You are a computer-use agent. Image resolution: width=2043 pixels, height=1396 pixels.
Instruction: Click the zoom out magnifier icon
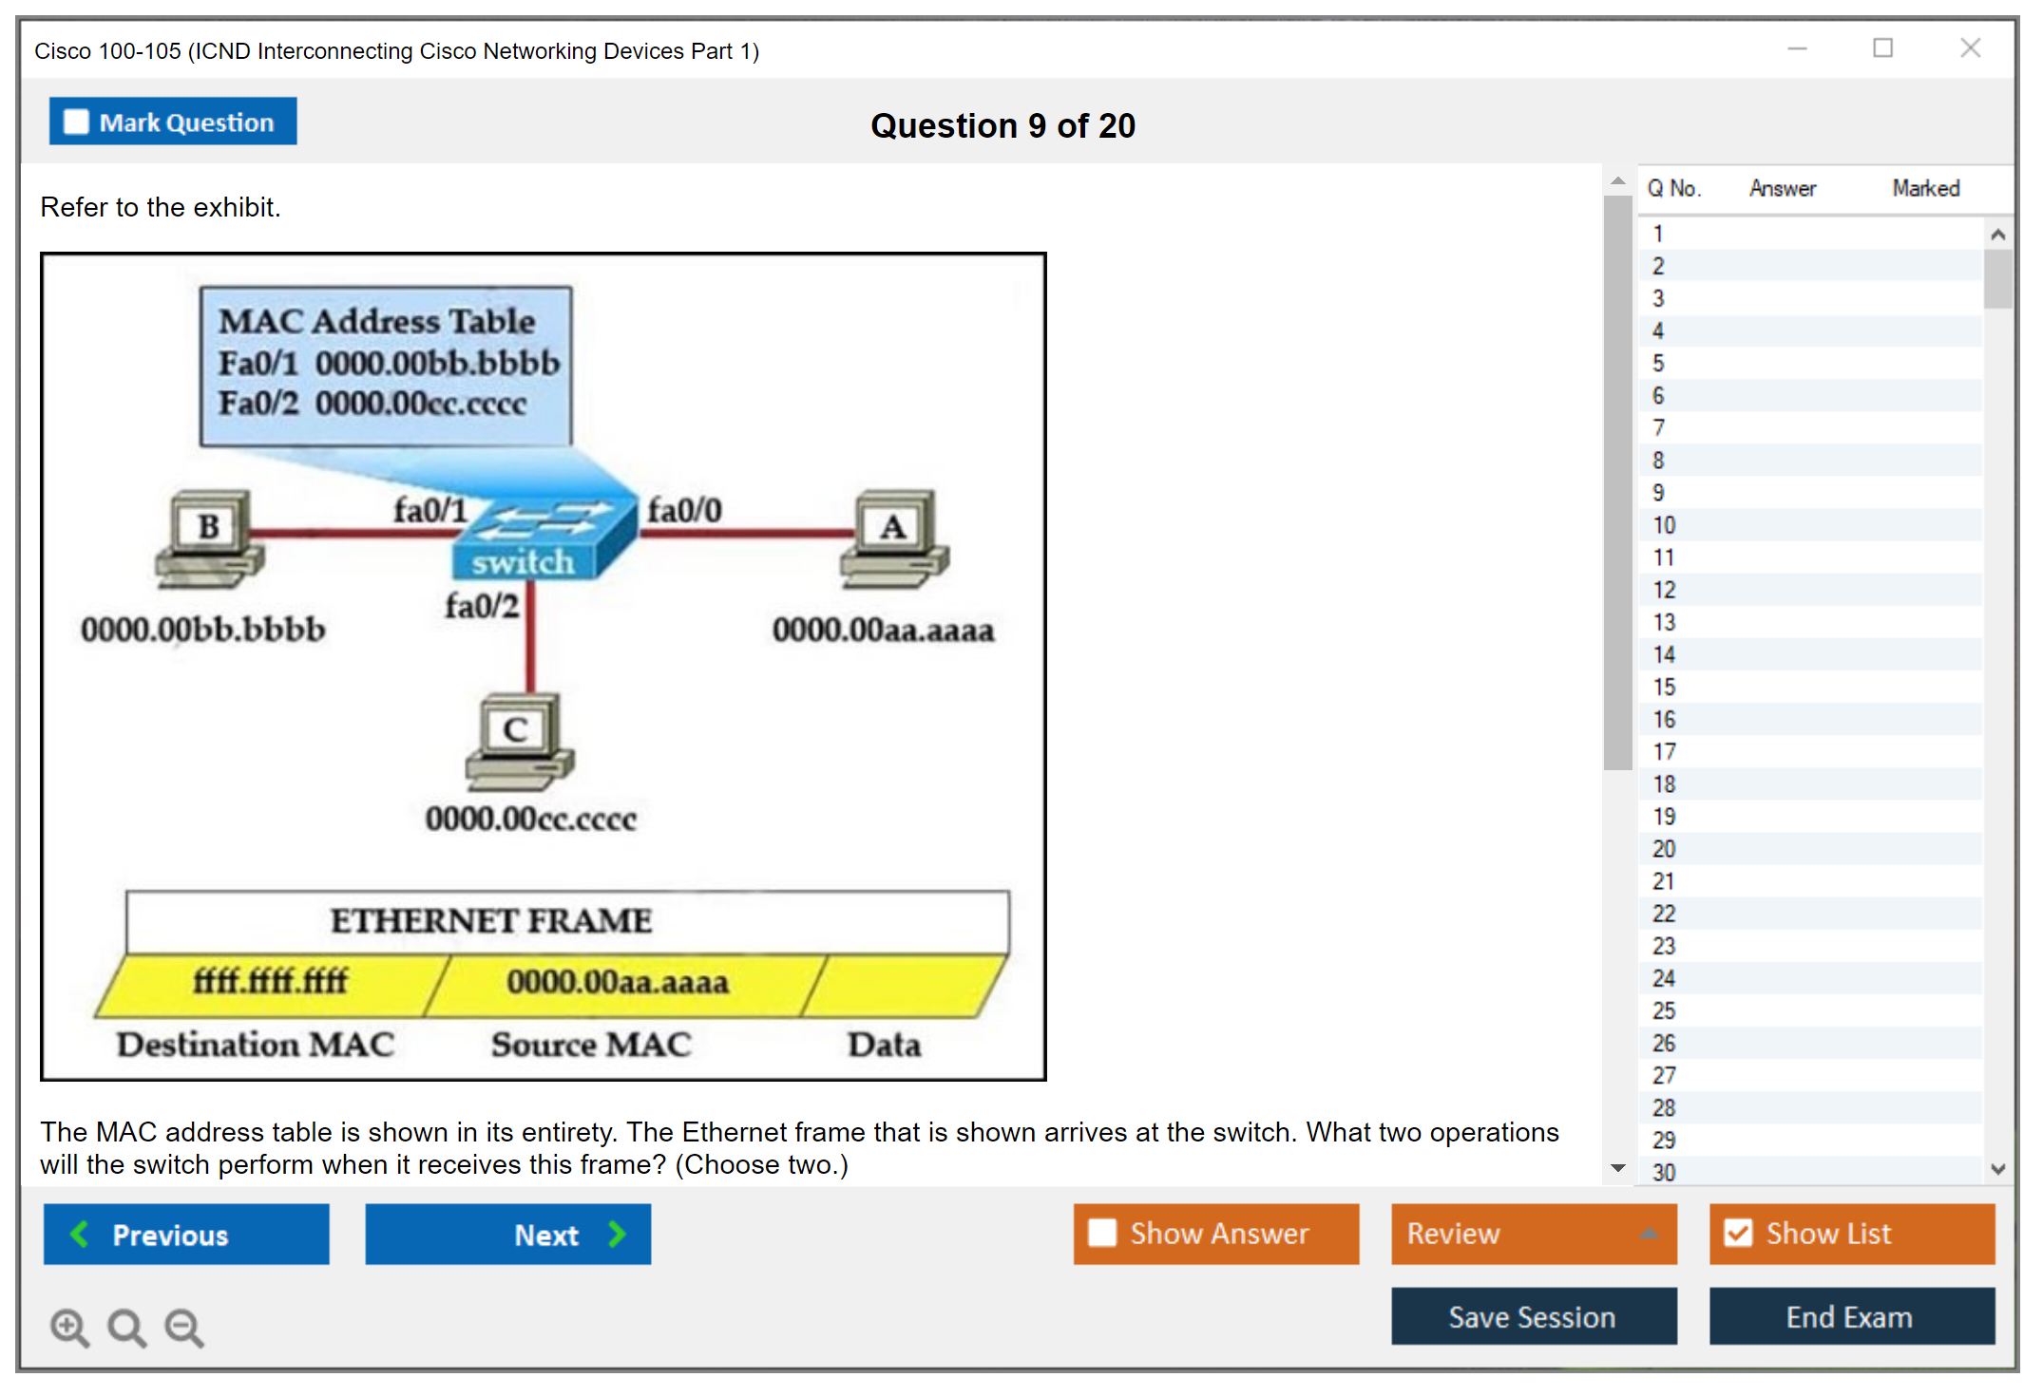tap(183, 1328)
